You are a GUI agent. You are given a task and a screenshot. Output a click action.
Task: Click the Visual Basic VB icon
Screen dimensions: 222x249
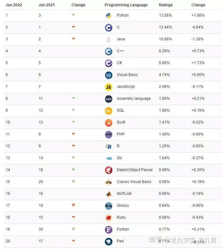109,75
